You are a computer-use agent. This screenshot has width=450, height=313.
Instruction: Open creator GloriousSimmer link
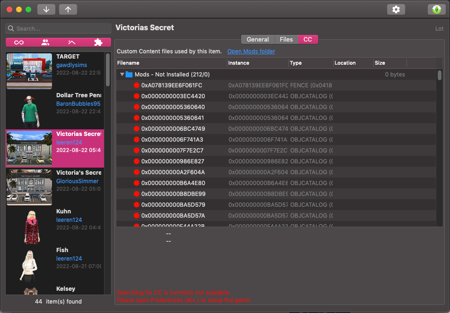(77, 181)
